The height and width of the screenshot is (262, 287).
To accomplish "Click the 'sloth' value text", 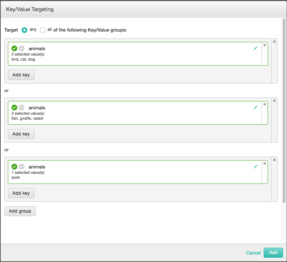I will [x=16, y=177].
